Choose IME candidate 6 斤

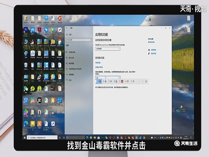click(x=127, y=81)
